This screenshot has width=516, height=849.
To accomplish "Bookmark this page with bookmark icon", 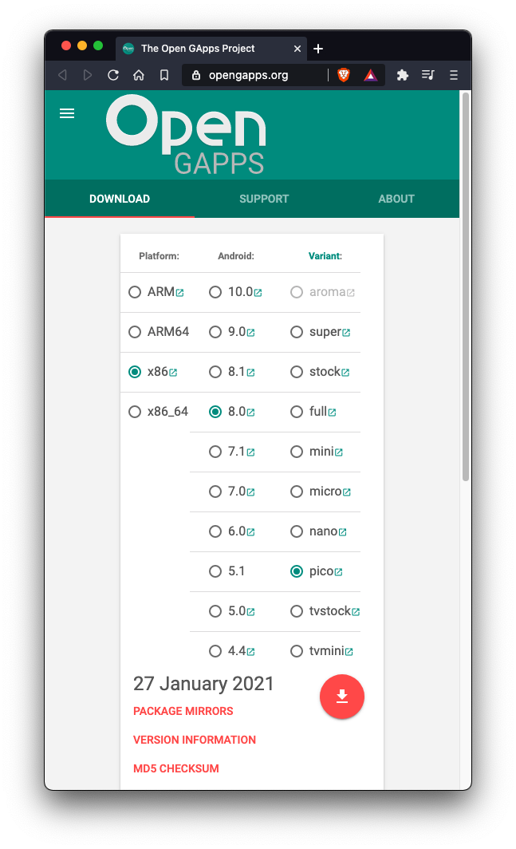I will click(x=164, y=75).
